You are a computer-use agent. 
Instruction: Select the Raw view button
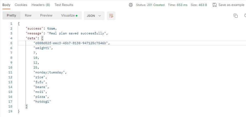(28, 15)
